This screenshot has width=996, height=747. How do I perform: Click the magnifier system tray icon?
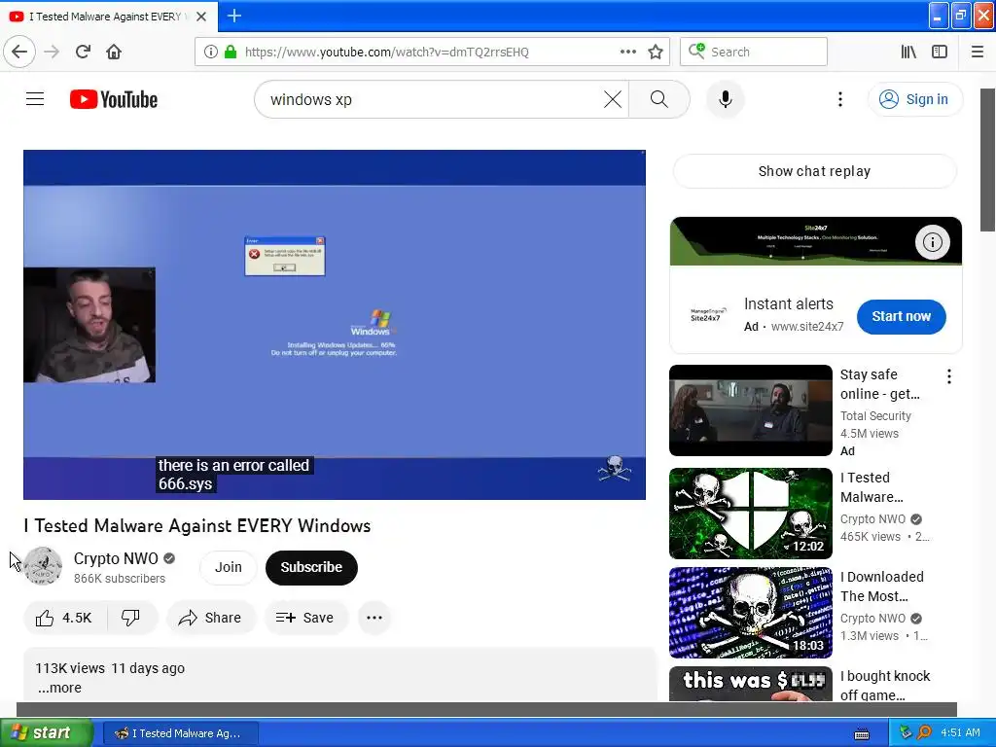pyautogui.click(x=925, y=732)
